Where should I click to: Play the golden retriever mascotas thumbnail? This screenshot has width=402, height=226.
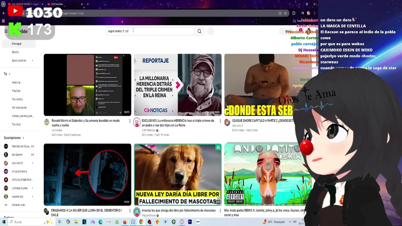pos(178,175)
